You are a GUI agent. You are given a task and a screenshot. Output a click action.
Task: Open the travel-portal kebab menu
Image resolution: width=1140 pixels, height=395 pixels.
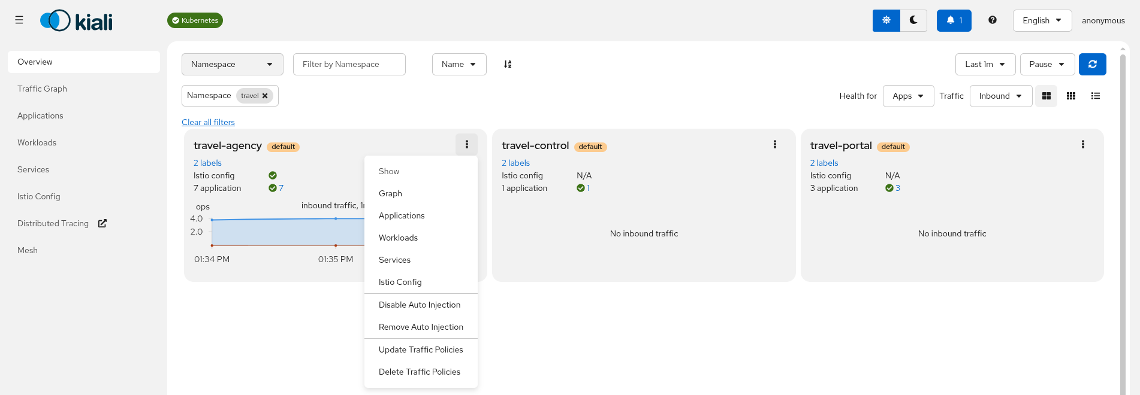coord(1082,144)
